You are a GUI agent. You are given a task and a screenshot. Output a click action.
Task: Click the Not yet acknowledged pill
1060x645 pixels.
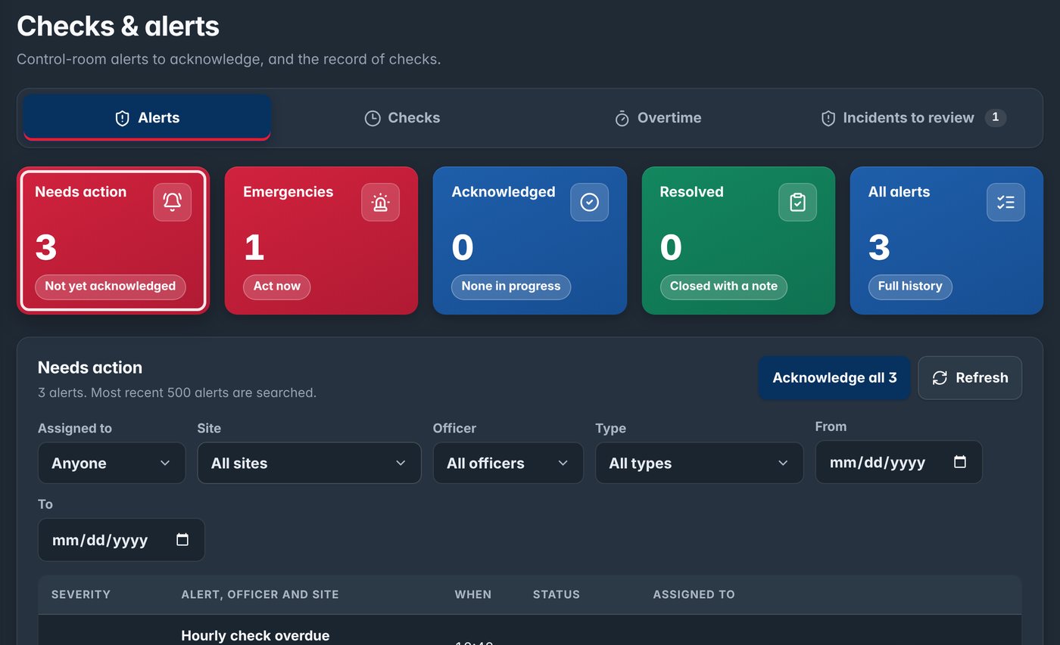click(111, 287)
